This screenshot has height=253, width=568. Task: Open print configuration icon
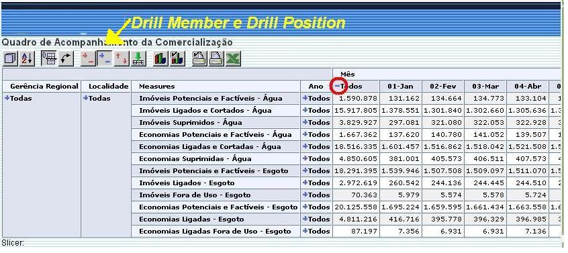[x=199, y=58]
